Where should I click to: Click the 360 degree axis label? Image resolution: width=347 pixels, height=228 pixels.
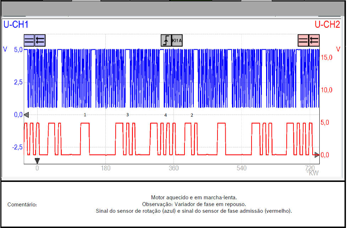(x=173, y=168)
